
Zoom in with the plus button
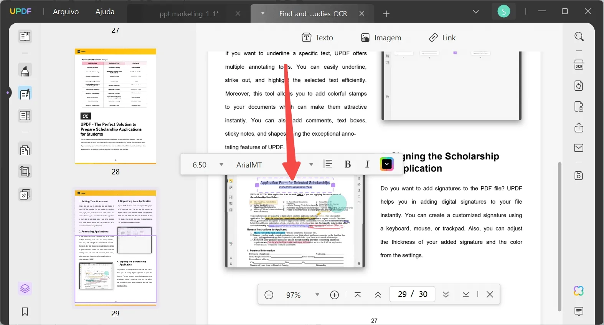pyautogui.click(x=335, y=295)
